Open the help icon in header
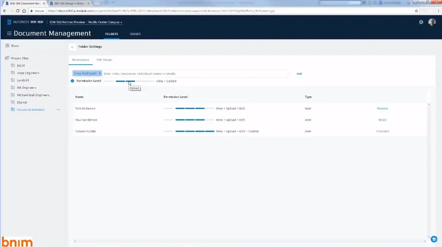 click(x=421, y=22)
